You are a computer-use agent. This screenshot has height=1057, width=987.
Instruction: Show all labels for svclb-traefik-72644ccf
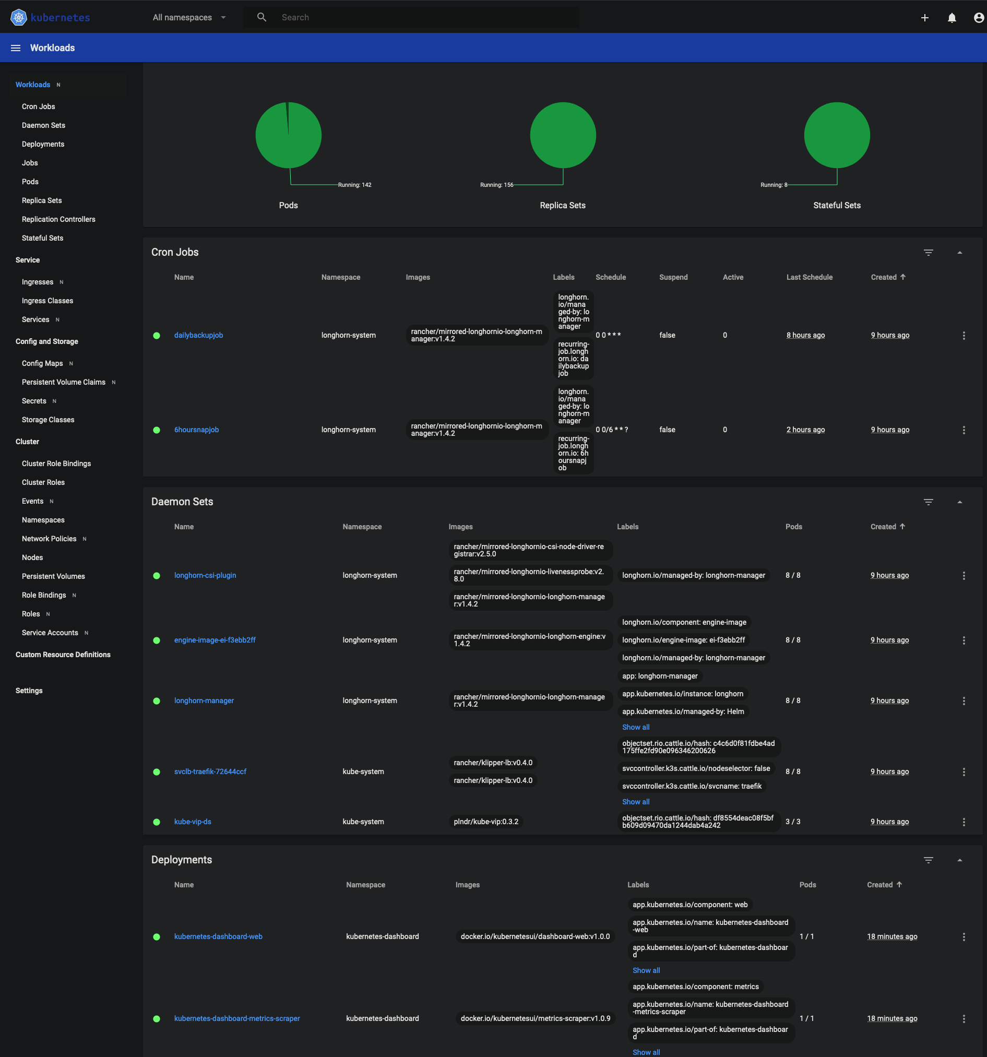tap(636, 801)
